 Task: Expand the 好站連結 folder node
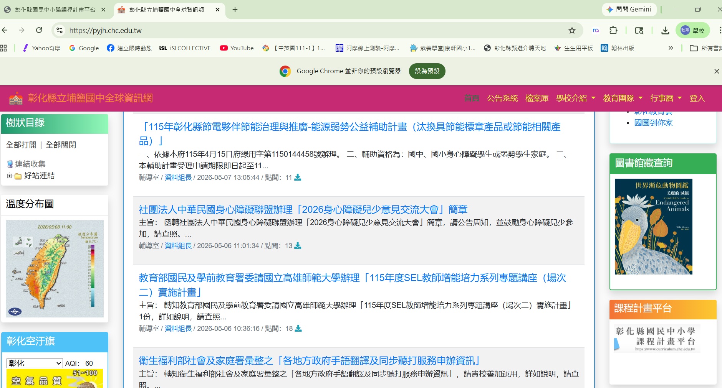tap(9, 176)
